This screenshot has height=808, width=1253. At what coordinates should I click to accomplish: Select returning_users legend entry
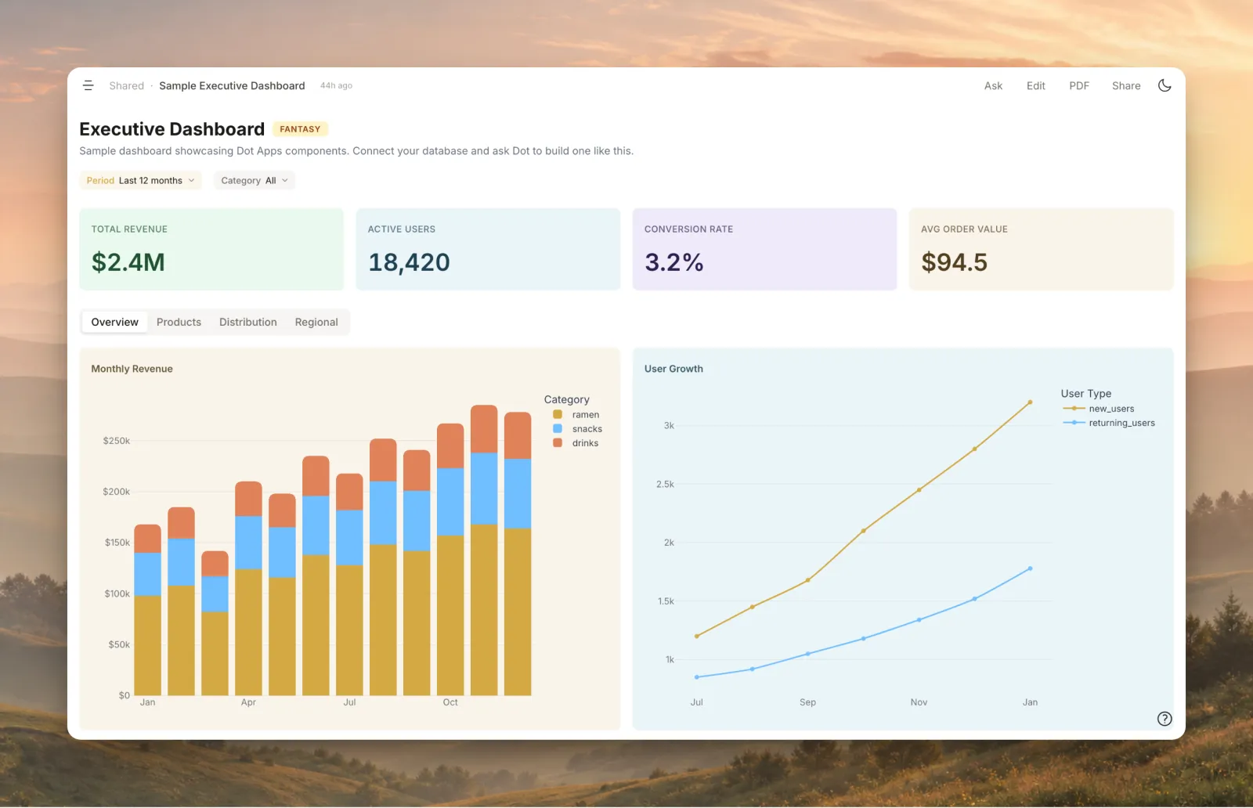pyautogui.click(x=1108, y=423)
